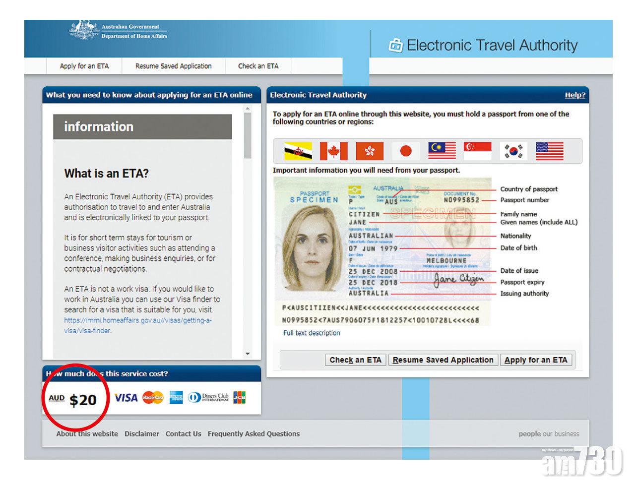Click the MasterCard logo
The image size is (635, 486).
[153, 398]
